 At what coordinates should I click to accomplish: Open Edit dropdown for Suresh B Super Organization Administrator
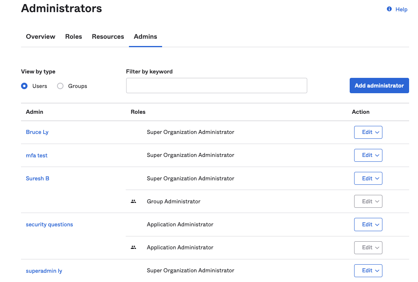click(x=368, y=178)
